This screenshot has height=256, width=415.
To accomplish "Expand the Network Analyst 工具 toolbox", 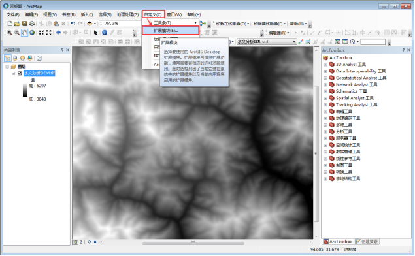I will click(325, 85).
